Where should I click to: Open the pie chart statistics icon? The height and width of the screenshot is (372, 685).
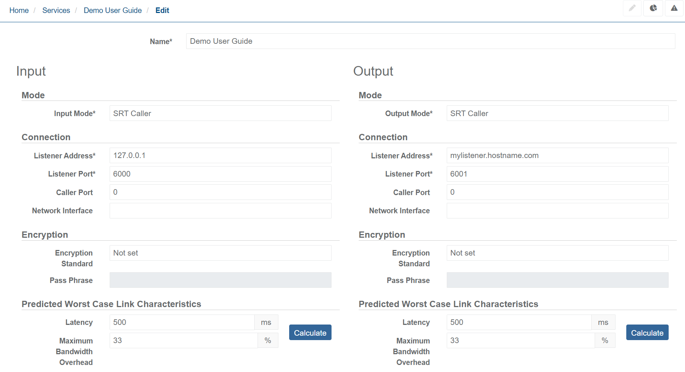[x=653, y=8]
